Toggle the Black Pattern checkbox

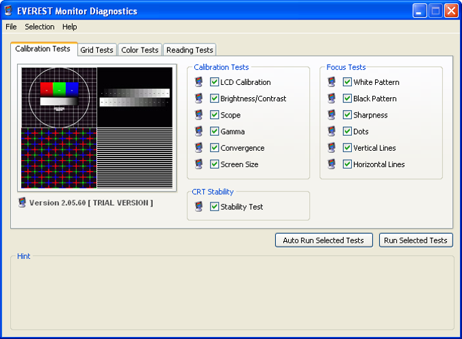coord(347,99)
